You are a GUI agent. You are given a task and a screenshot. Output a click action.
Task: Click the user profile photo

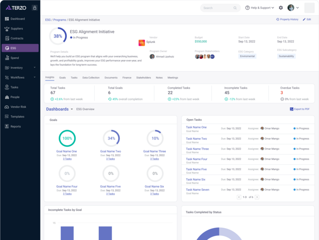[x=291, y=8]
